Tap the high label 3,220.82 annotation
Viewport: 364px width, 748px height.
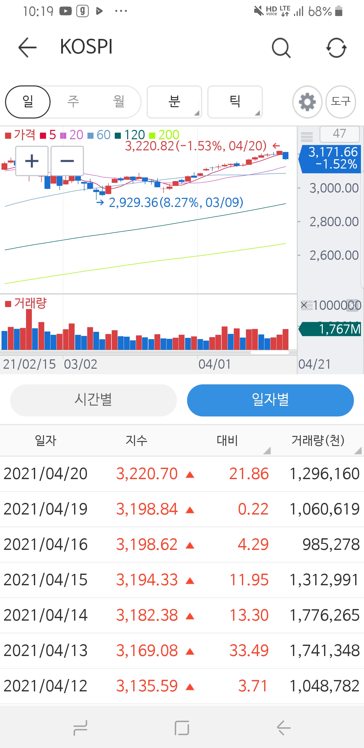(x=195, y=146)
